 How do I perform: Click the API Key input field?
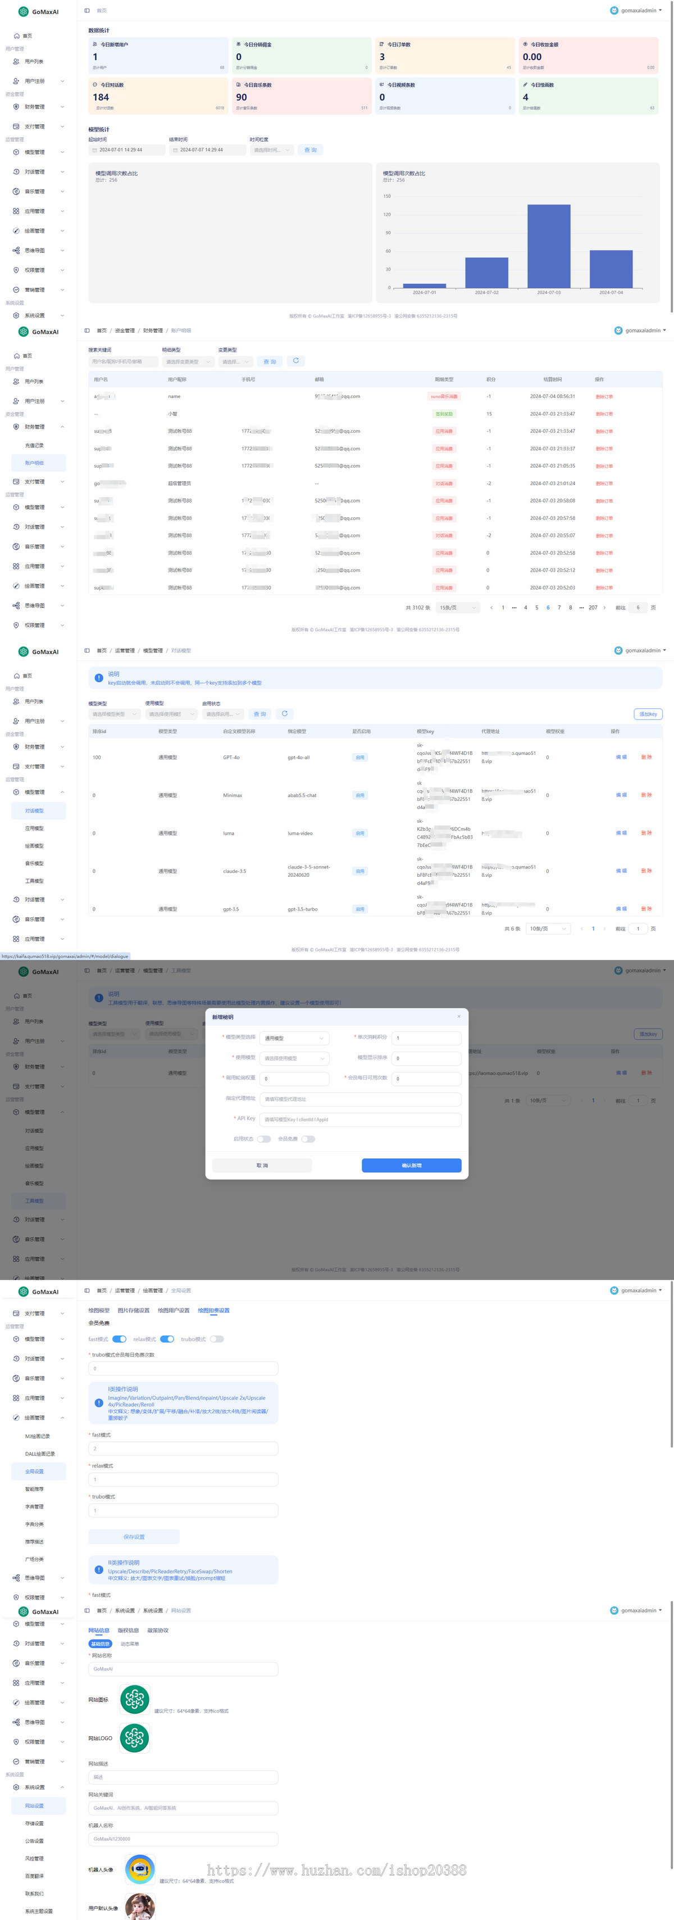(x=361, y=1120)
